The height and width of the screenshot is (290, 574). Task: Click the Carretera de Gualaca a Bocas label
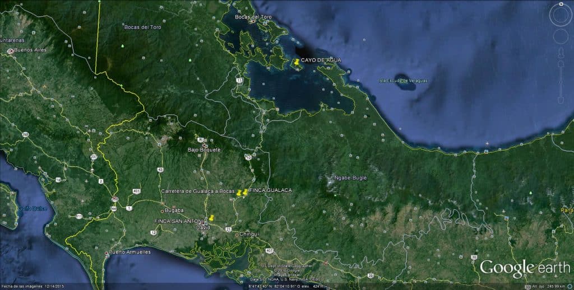pos(198,191)
